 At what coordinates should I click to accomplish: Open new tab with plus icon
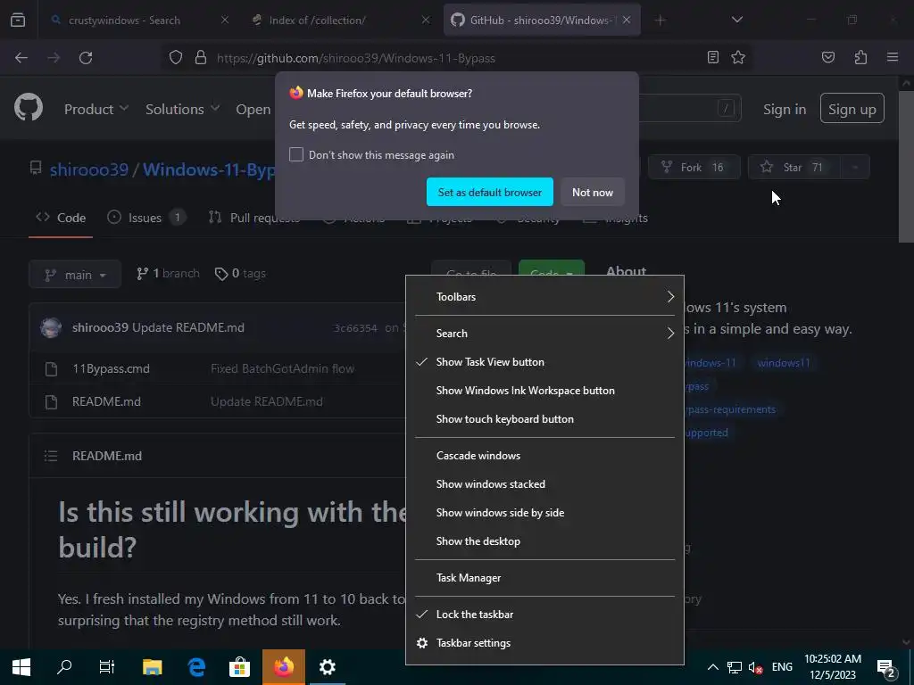click(660, 21)
